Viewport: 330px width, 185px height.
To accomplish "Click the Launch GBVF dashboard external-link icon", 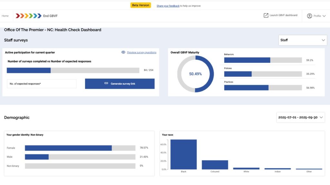I will click(x=266, y=15).
